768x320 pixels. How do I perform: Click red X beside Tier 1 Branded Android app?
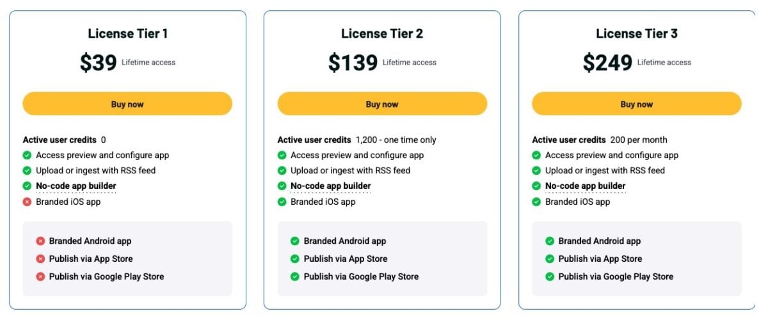pyautogui.click(x=40, y=241)
